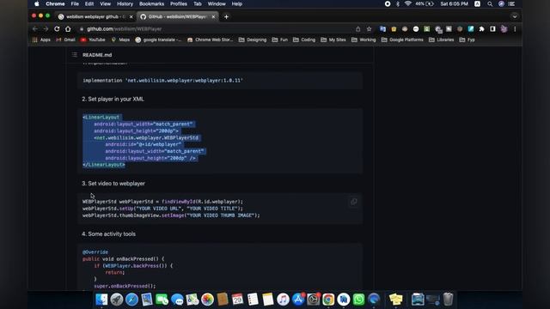Open the Fyp bookmarks folder
The height and width of the screenshot is (309, 550).
(467, 40)
